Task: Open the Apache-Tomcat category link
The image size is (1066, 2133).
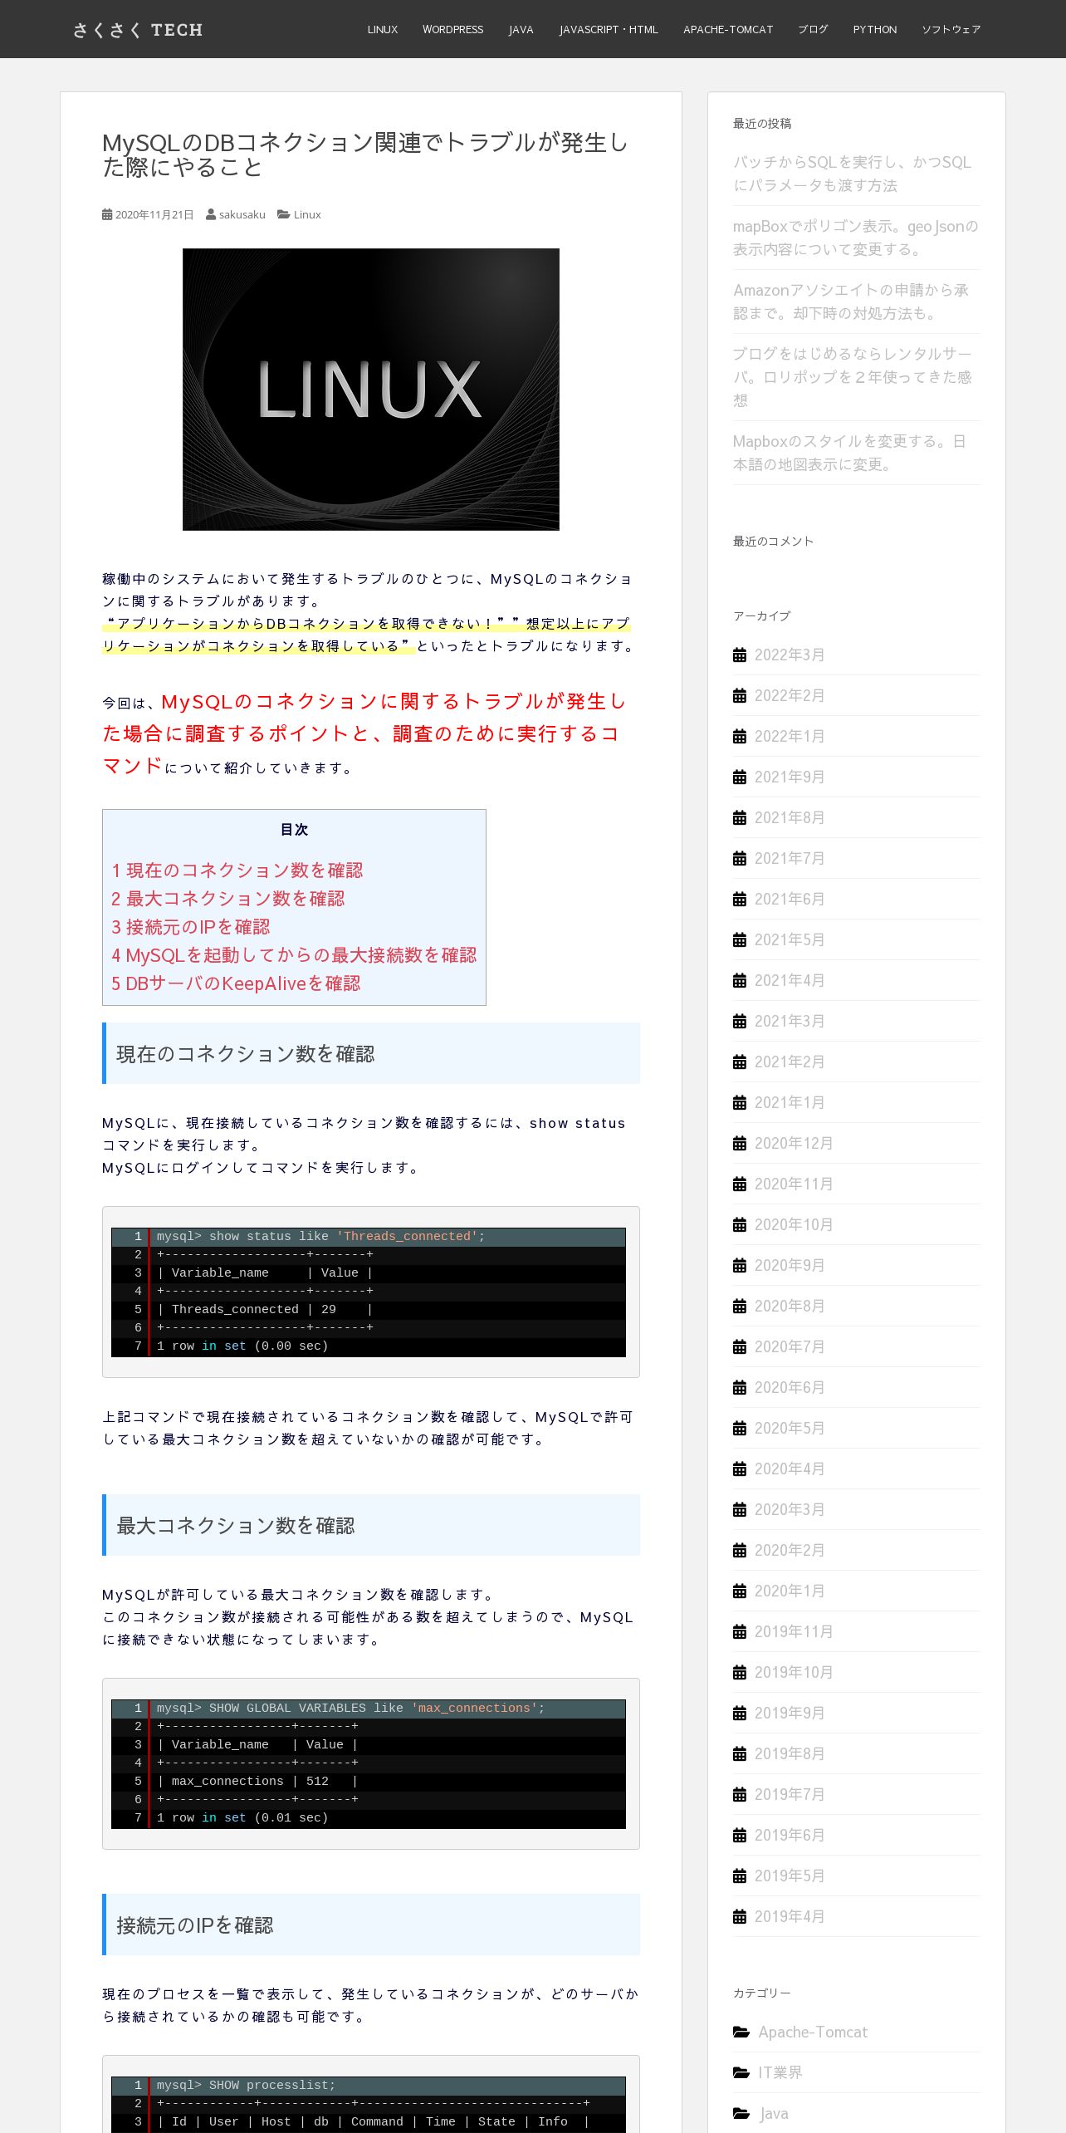Action: pos(813,2032)
